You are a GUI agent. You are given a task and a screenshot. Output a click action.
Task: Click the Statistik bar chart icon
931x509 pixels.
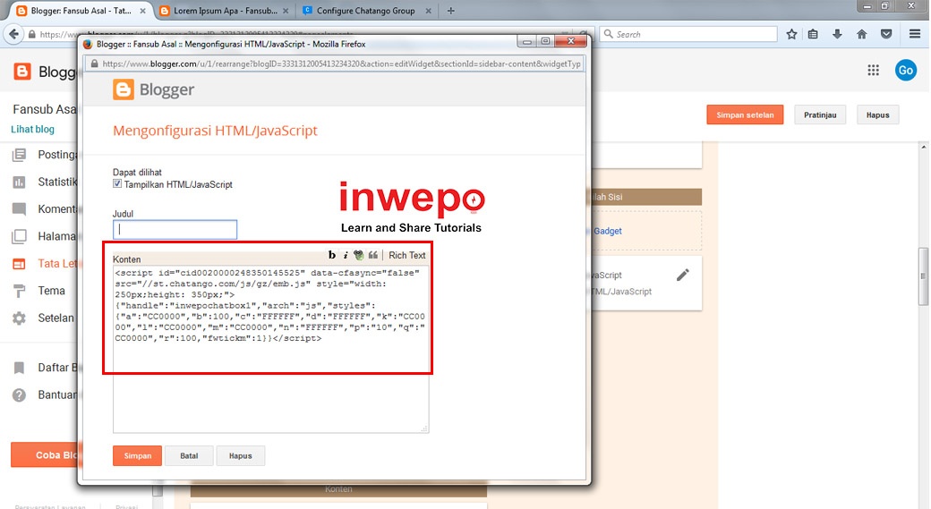(x=19, y=182)
